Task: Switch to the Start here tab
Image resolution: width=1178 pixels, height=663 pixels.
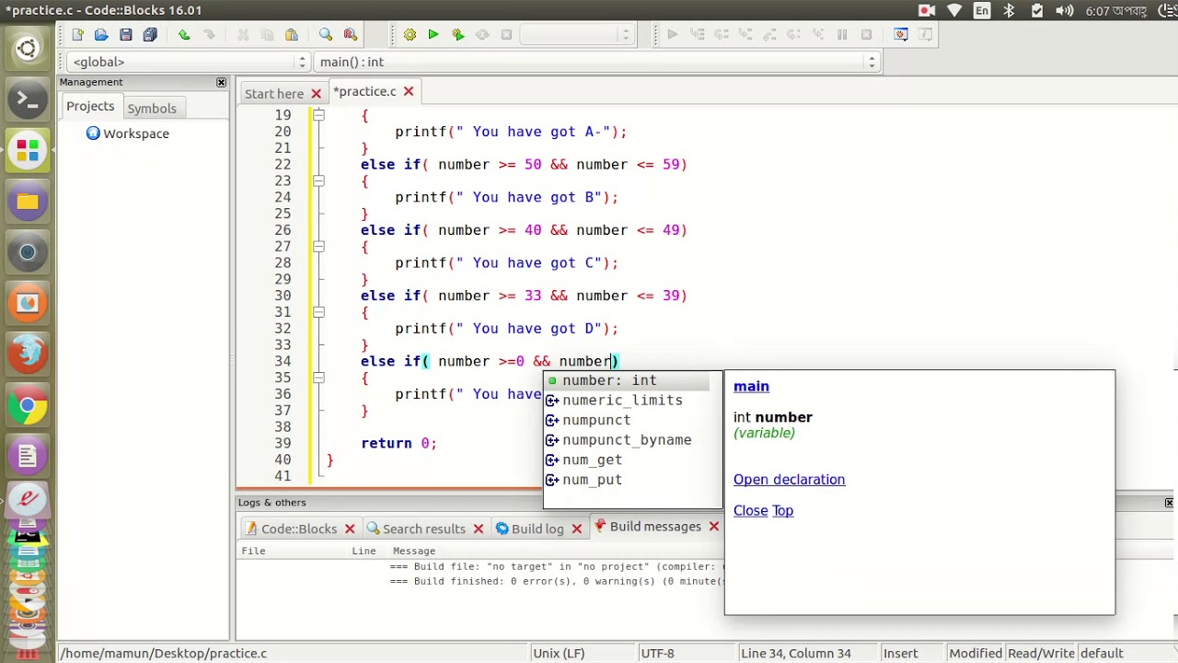Action: point(274,93)
